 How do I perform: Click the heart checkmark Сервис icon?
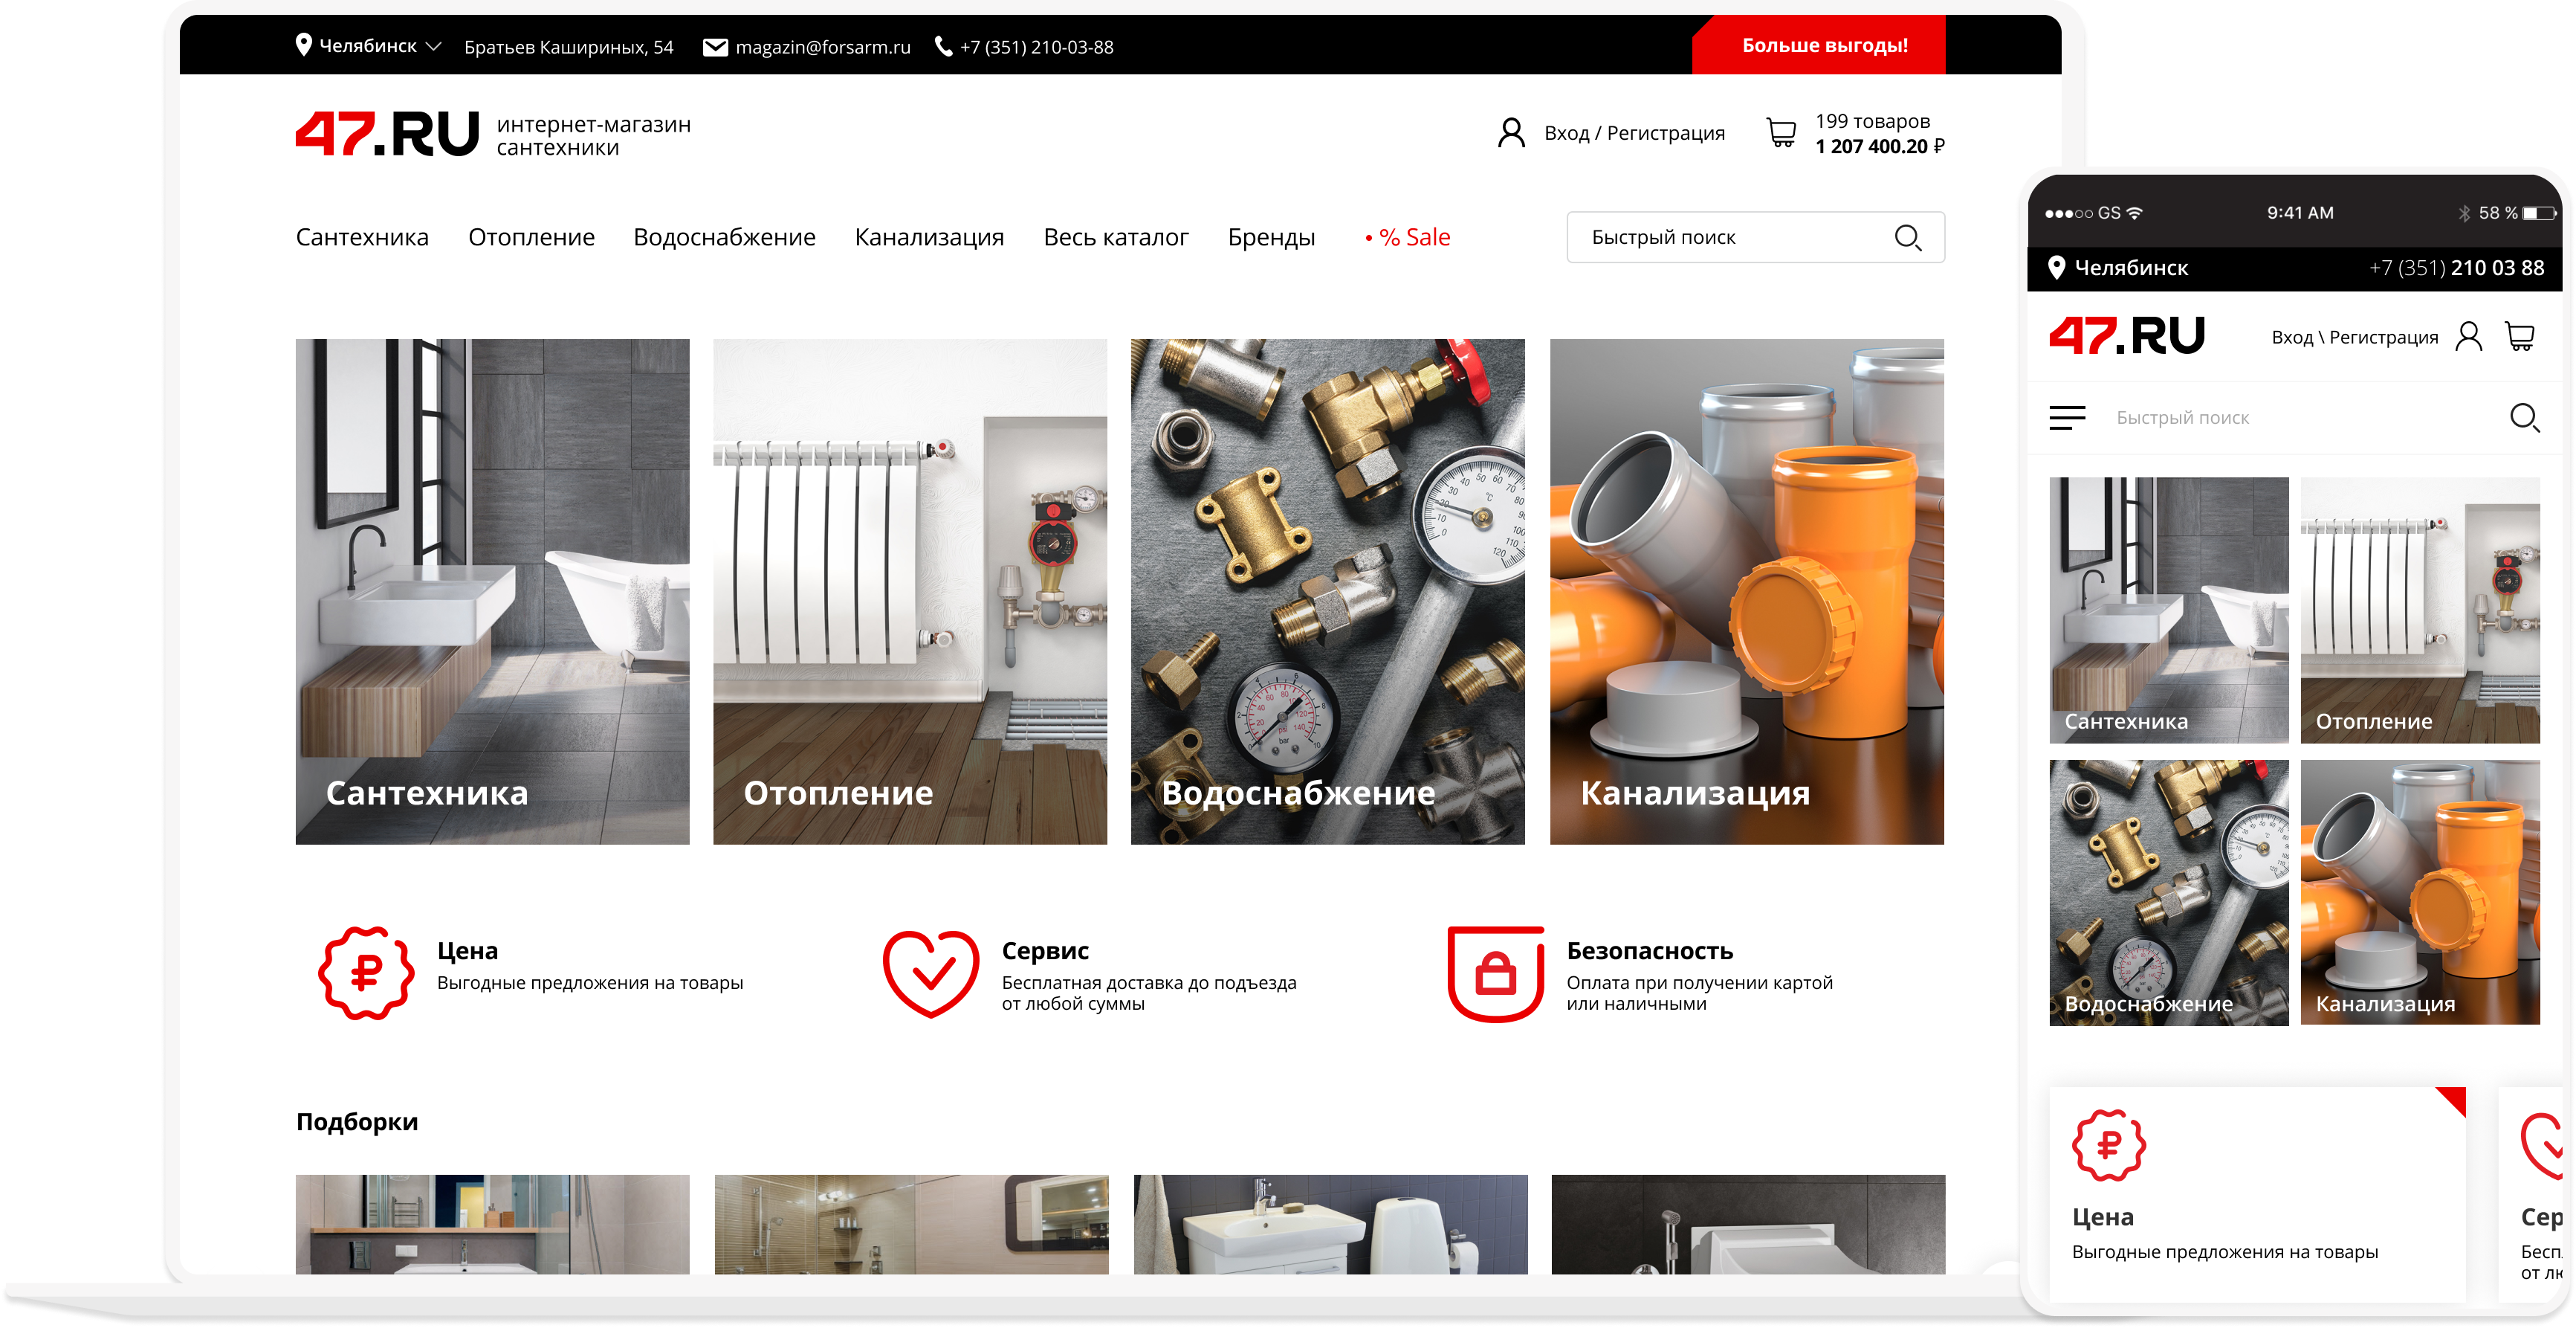tap(930, 973)
